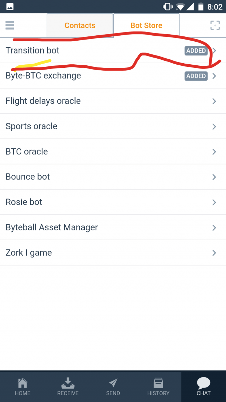The image size is (226, 402).
Task: Select the Bot Store tab
Action: tap(146, 25)
